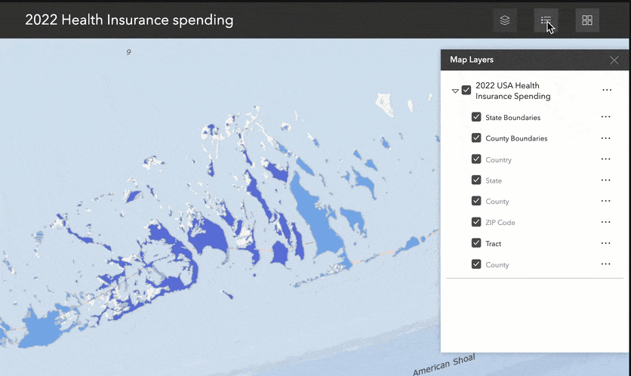Select the 'State Boundaries' layer name

click(x=512, y=118)
